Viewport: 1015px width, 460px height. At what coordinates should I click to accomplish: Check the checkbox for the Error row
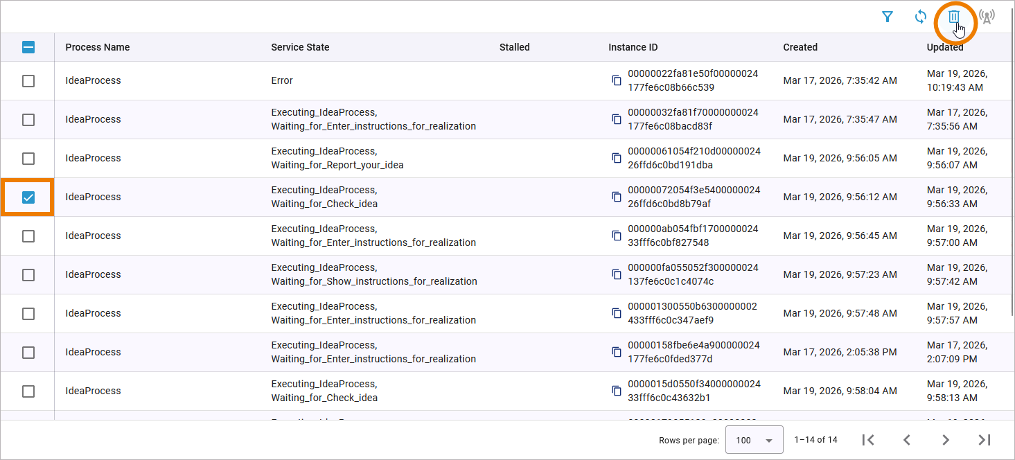[28, 81]
